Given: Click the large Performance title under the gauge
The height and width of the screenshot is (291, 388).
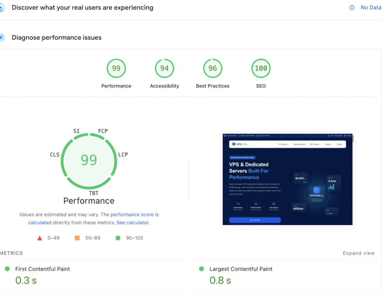Looking at the screenshot, I should pyautogui.click(x=89, y=201).
